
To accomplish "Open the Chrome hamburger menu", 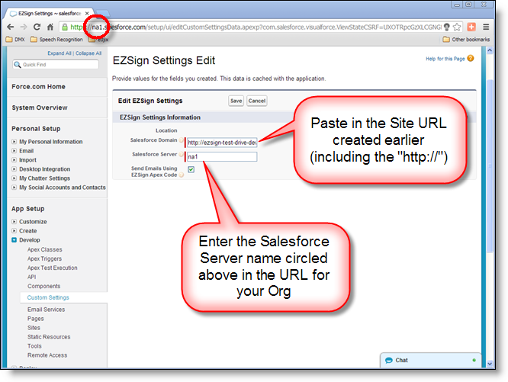I will point(486,27).
